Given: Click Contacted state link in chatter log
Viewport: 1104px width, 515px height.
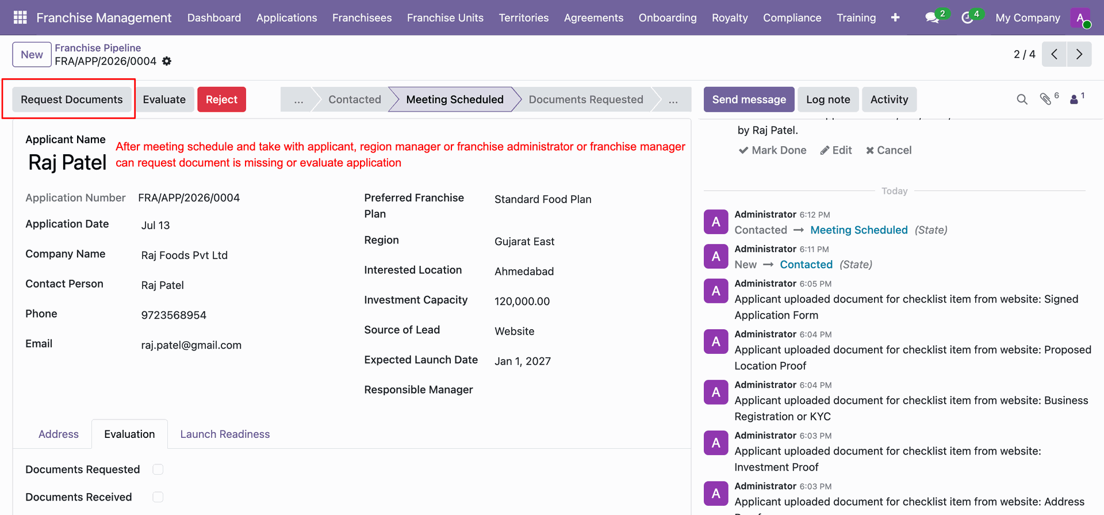Looking at the screenshot, I should pos(806,265).
